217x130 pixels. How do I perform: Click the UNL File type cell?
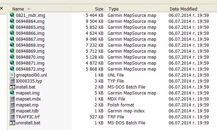pyautogui.click(x=116, y=75)
